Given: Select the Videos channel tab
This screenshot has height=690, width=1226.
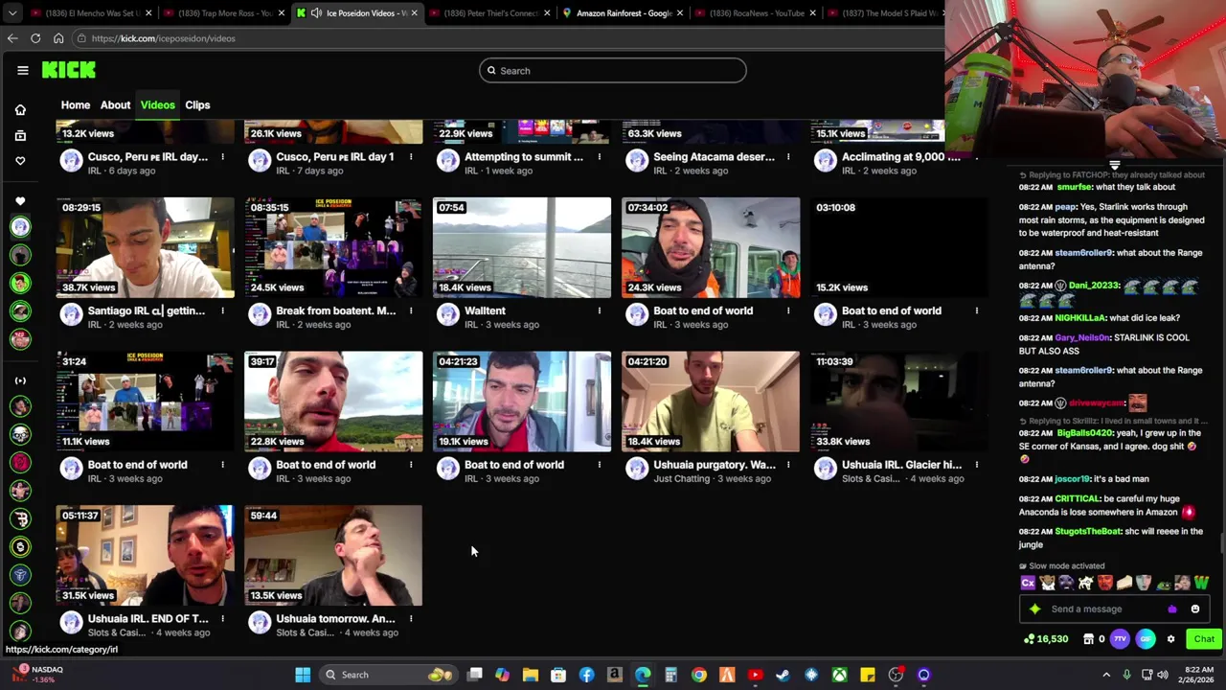Looking at the screenshot, I should click(x=157, y=104).
